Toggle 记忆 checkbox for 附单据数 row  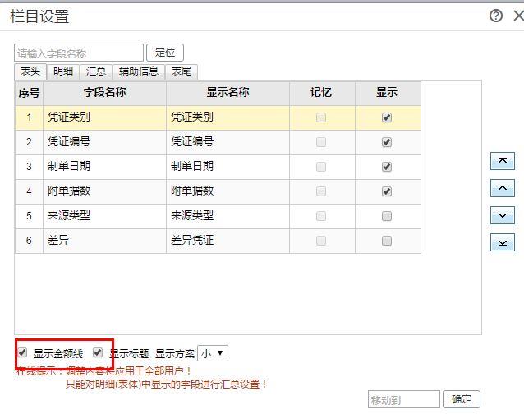coord(321,191)
